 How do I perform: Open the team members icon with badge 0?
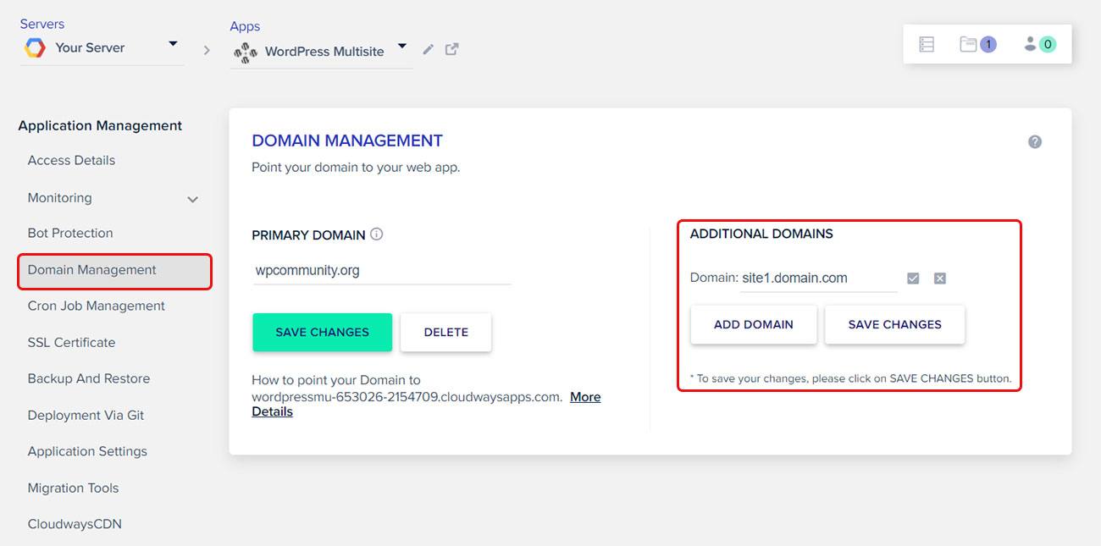1039,44
